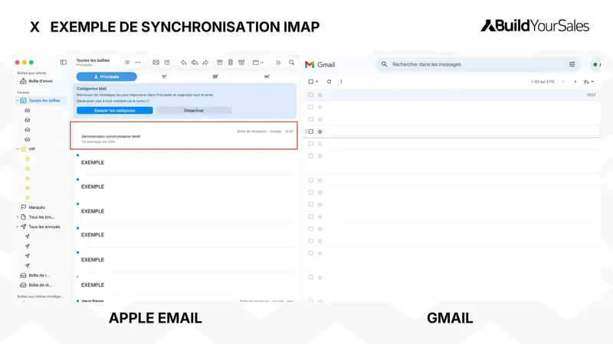Viewport: 613px width, 344px height.
Task: Switch to the chat bubble category tab
Action: 215,77
